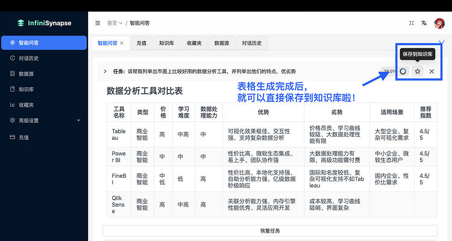
Task: Click the 适用场景 column header
Action: [392, 112]
